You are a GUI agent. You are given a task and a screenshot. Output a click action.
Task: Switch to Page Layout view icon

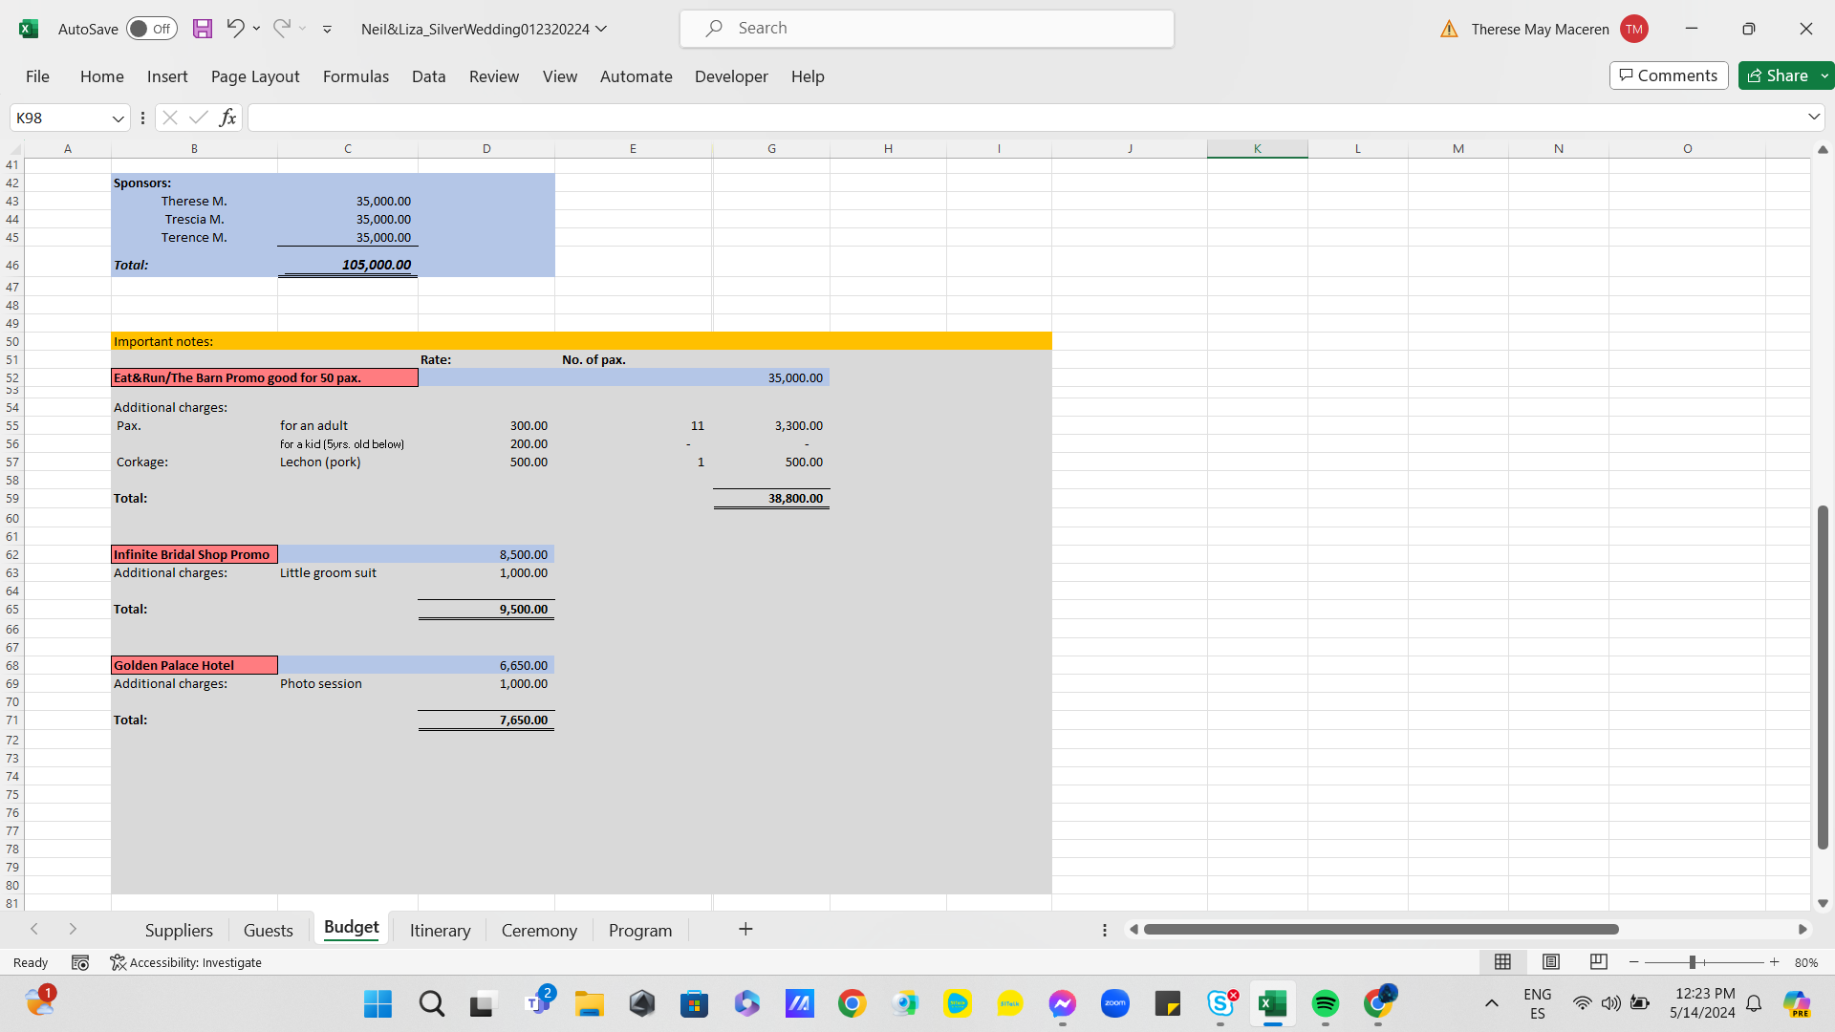click(x=1551, y=962)
